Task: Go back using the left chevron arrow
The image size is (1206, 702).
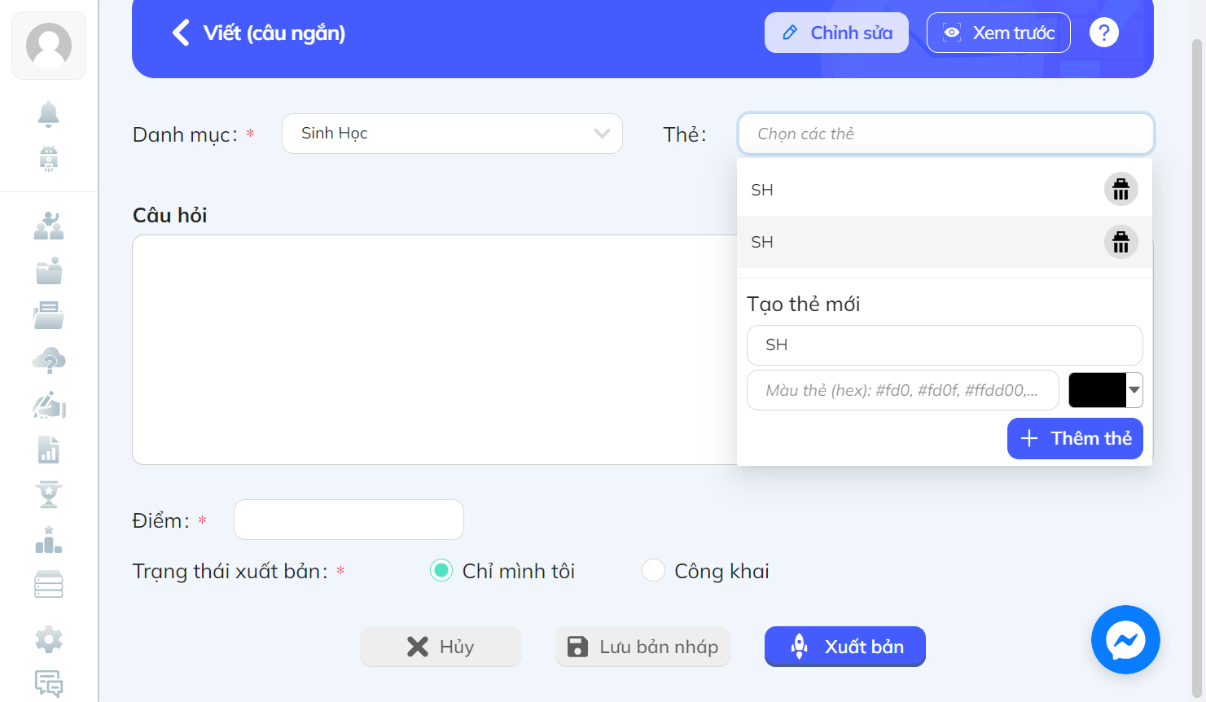Action: 181,33
